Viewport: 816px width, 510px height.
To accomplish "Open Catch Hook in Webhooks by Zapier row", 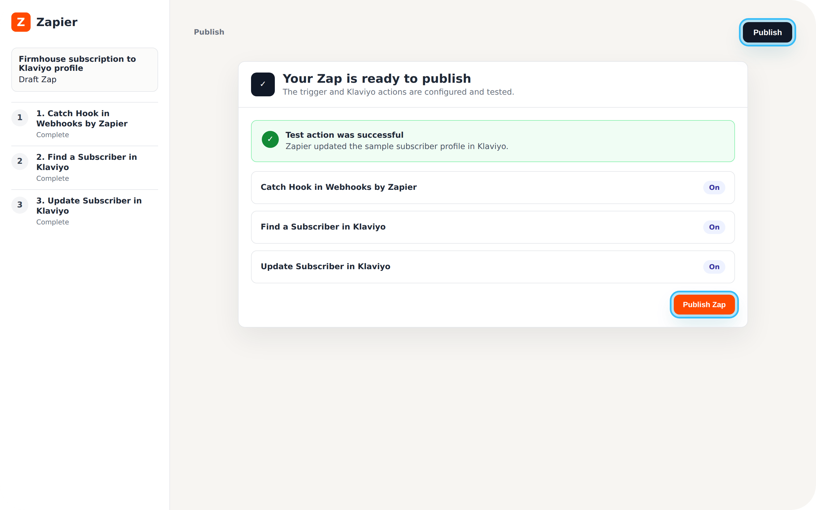I will coord(493,188).
